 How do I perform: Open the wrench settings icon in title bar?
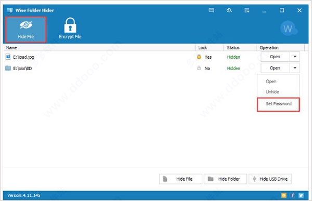pos(229,10)
